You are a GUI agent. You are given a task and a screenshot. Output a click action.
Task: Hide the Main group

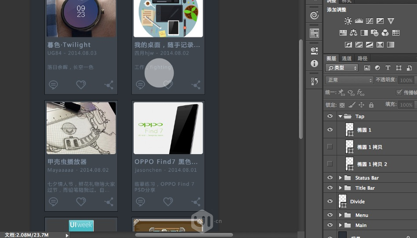click(330, 225)
